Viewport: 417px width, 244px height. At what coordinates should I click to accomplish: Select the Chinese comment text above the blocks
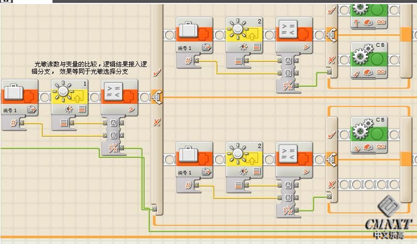point(89,67)
